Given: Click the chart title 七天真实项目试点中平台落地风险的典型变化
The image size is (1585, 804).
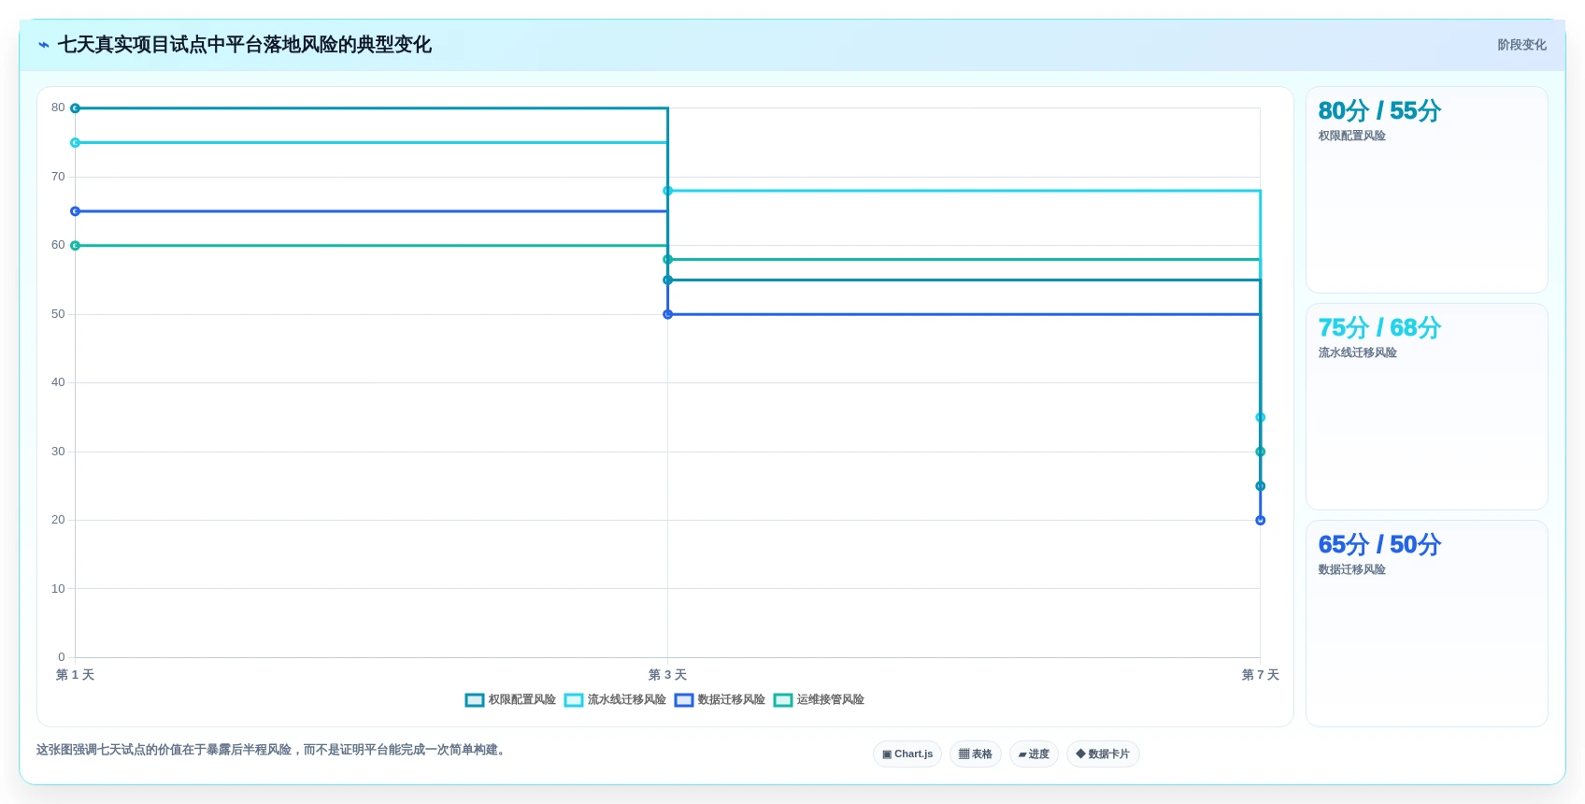Looking at the screenshot, I should click(x=245, y=45).
